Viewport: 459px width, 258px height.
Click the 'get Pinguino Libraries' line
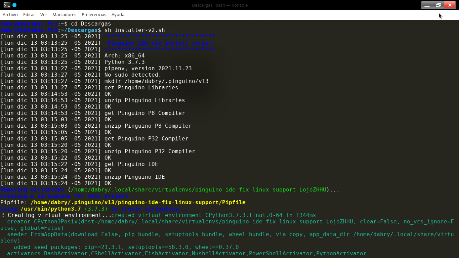[x=141, y=88]
